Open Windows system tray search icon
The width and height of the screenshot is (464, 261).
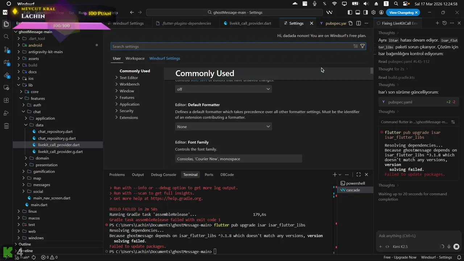point(396,4)
